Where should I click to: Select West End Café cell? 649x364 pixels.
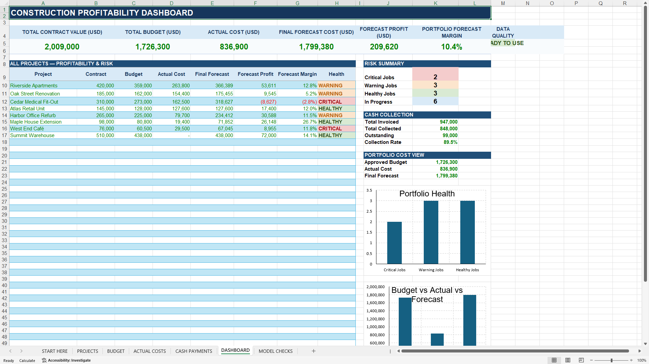coord(43,129)
